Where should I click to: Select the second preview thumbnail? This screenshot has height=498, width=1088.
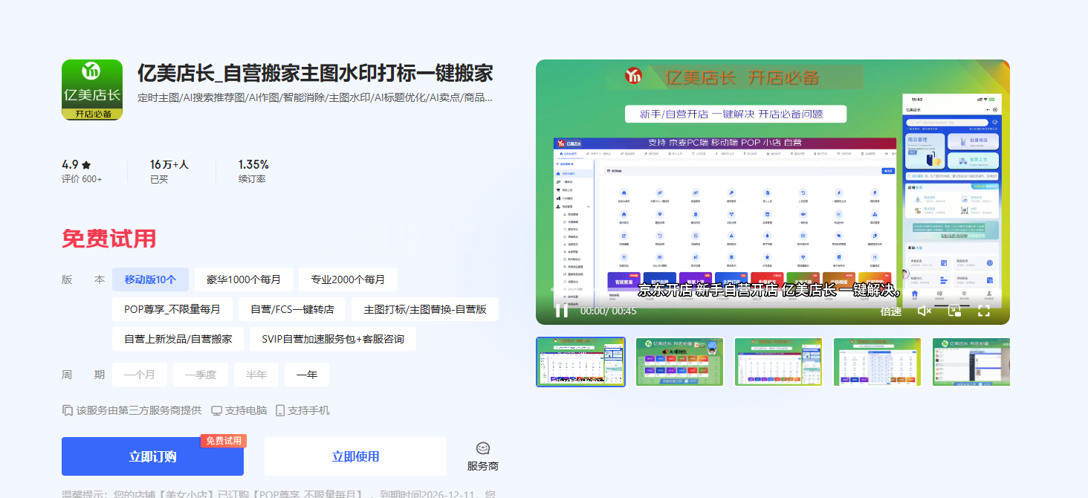pyautogui.click(x=679, y=362)
